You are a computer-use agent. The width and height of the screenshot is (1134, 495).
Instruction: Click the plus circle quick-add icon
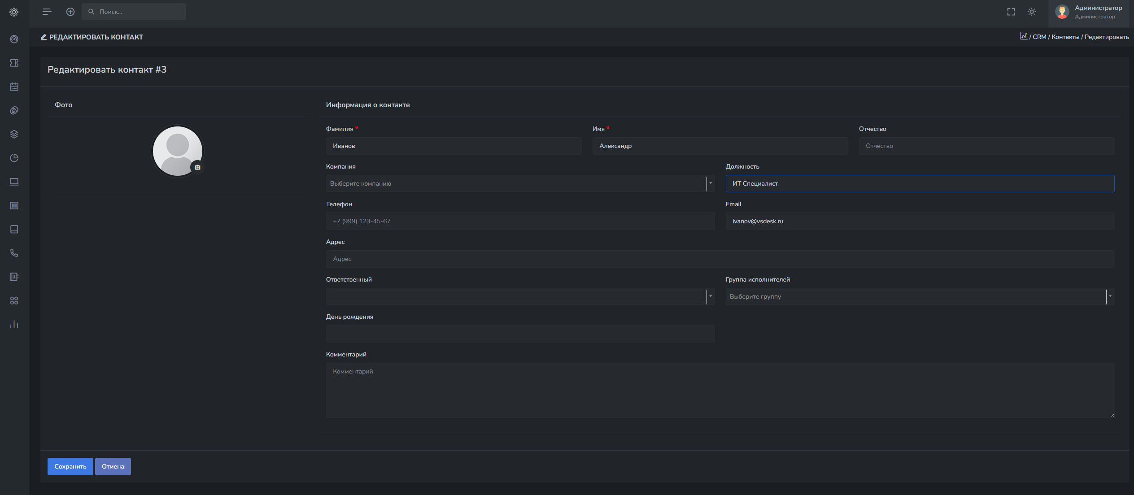70,12
